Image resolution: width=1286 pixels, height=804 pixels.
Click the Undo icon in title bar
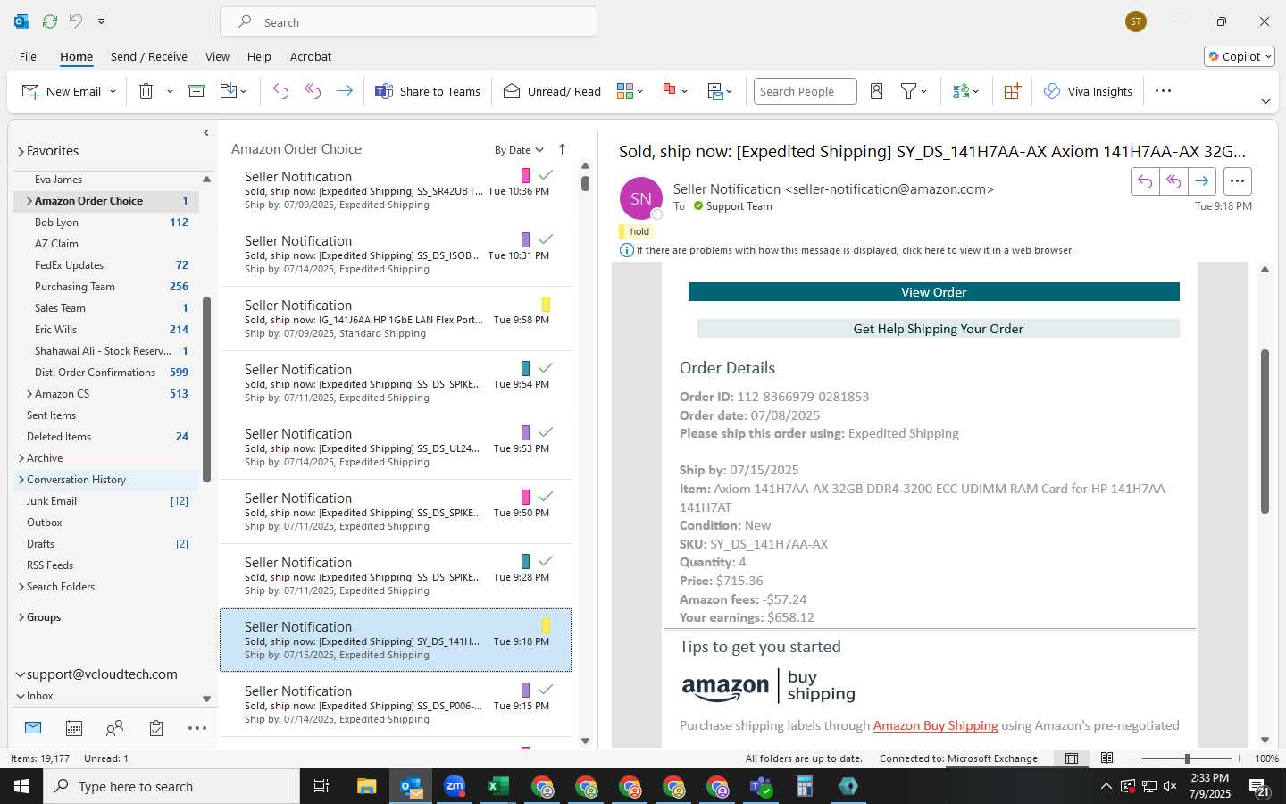[76, 21]
